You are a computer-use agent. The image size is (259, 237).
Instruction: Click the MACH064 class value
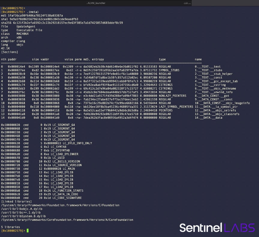pyautogui.click(x=23, y=34)
